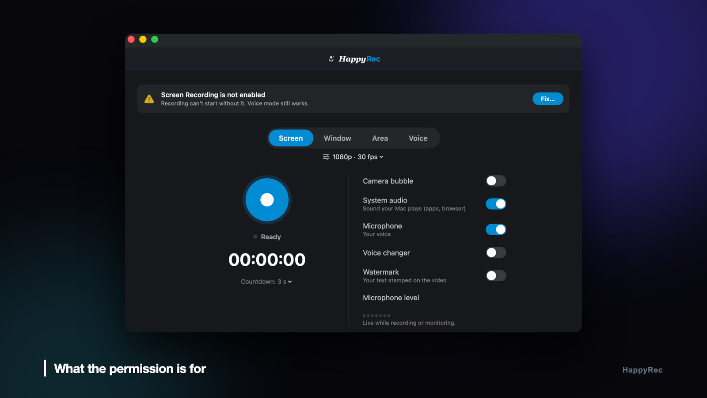707x398 pixels.
Task: Turn off the Microphone toggle
Action: point(496,230)
